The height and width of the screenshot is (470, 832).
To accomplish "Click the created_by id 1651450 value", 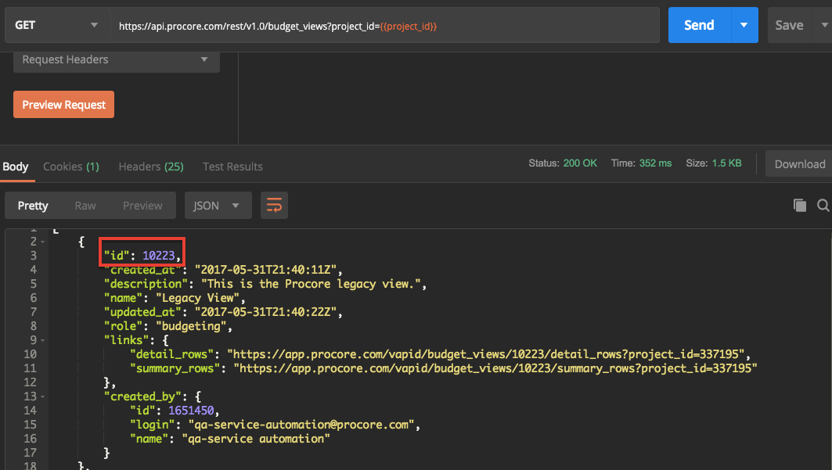I will [191, 411].
